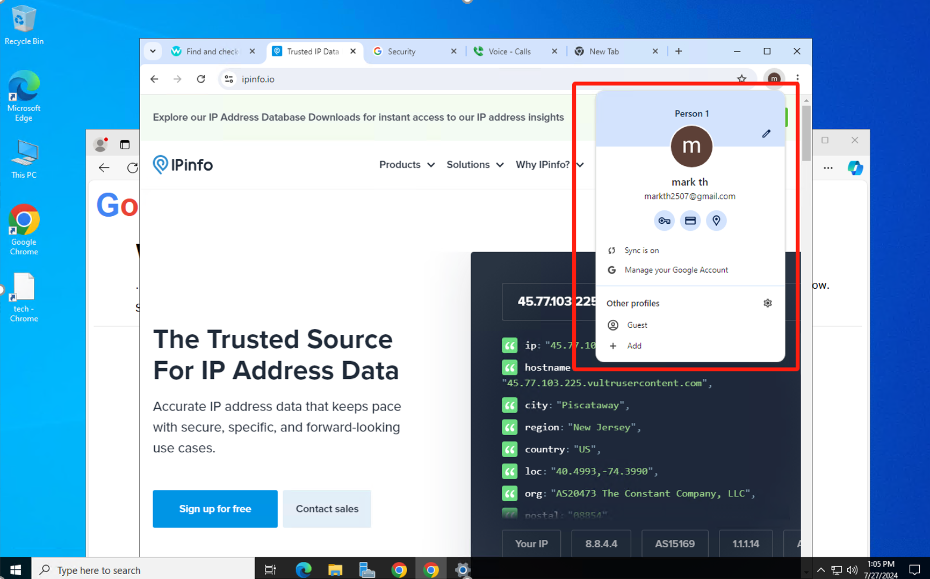Expand the Why IPinfo? menu

pyautogui.click(x=550, y=165)
